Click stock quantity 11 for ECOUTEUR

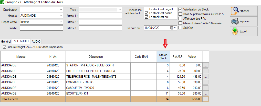(x=167, y=93)
